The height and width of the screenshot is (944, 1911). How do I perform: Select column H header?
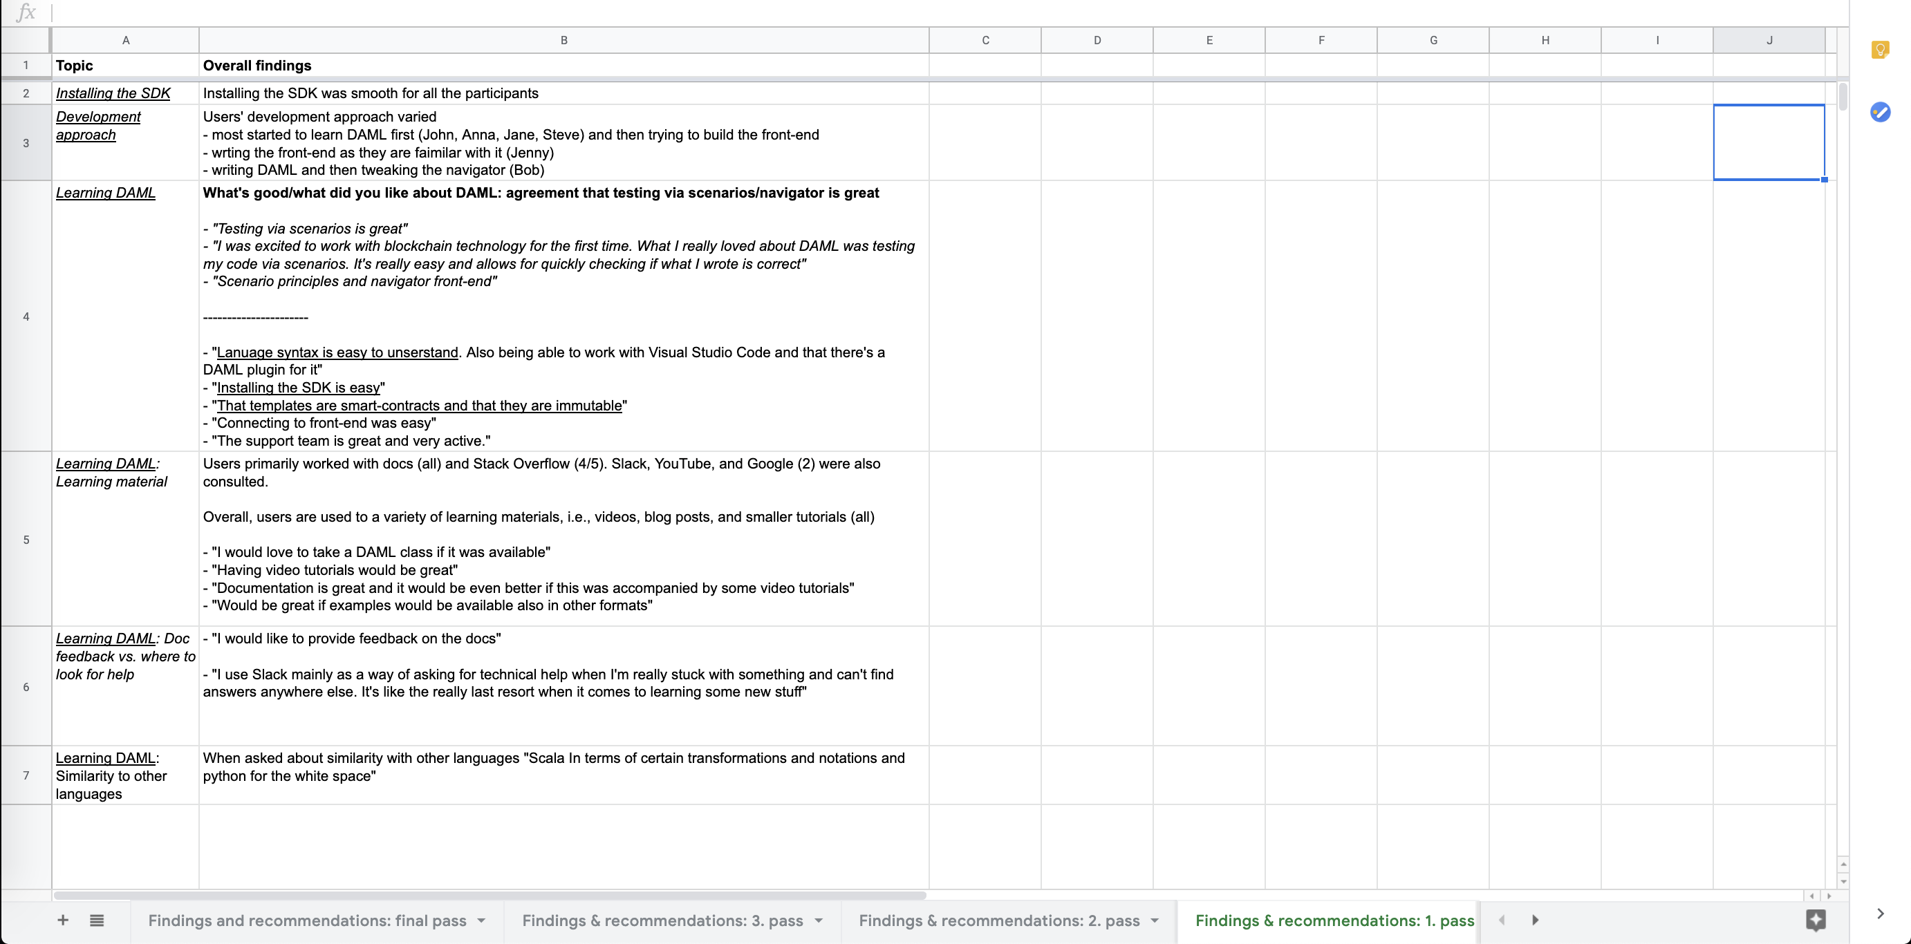click(x=1545, y=40)
